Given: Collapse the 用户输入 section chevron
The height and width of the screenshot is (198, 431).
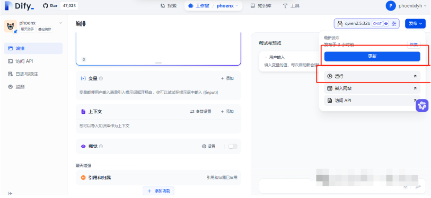Looking at the screenshot, I should (x=266, y=57).
